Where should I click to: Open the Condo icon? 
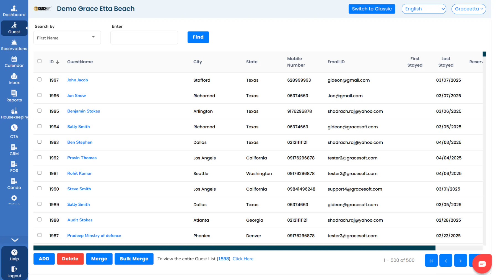pos(14,181)
